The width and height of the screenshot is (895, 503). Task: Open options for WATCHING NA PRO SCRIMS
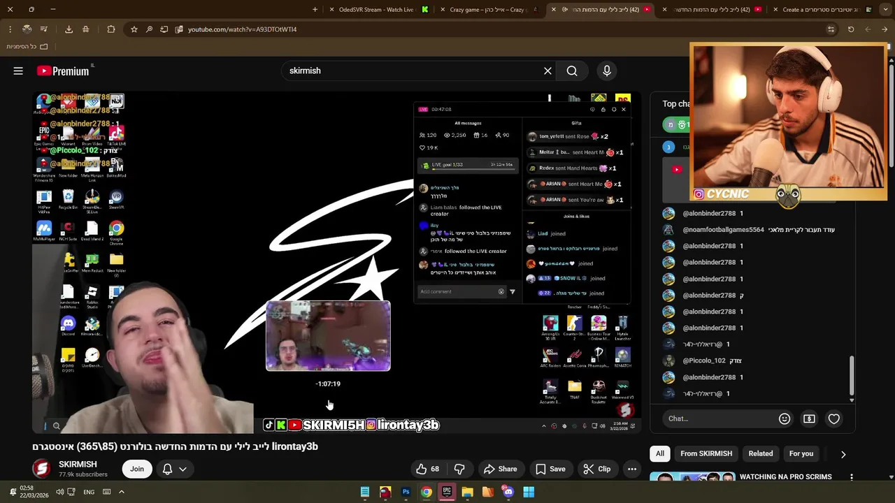point(851,477)
